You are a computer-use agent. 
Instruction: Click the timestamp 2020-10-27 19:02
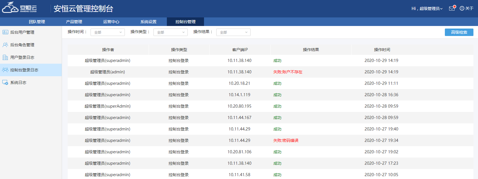pos(381,152)
